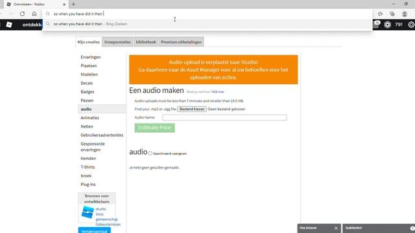Click the Klik hier link
The width and height of the screenshot is (415, 233).
pos(218,92)
